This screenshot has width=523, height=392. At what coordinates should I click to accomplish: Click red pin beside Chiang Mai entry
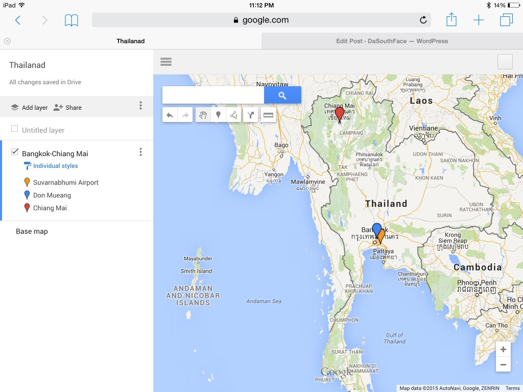[x=27, y=207]
